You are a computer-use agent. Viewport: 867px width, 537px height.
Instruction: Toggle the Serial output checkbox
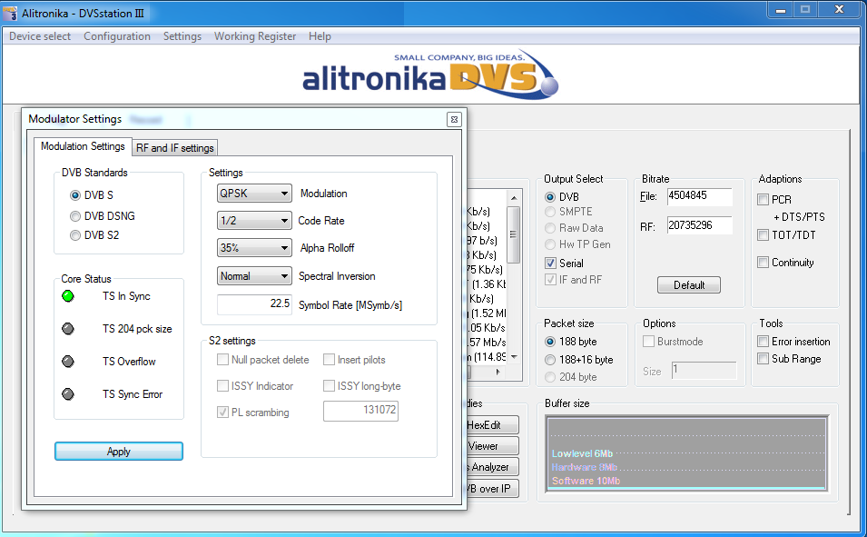(550, 264)
